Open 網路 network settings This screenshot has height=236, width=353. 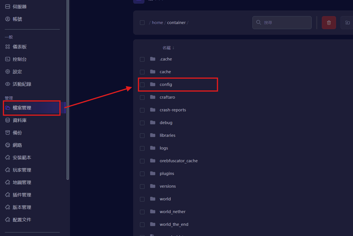[x=17, y=145]
